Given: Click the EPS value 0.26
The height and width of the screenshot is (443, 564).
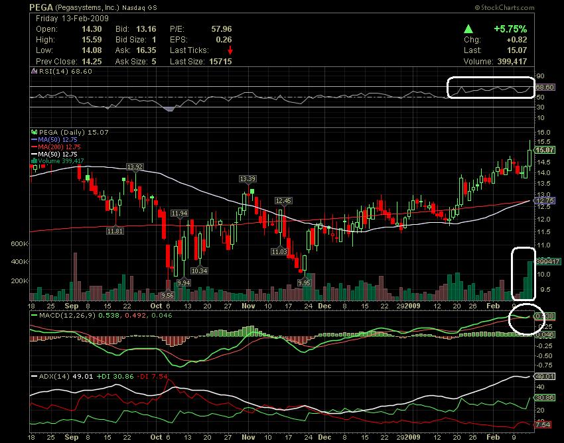Looking at the screenshot, I should pos(224,40).
